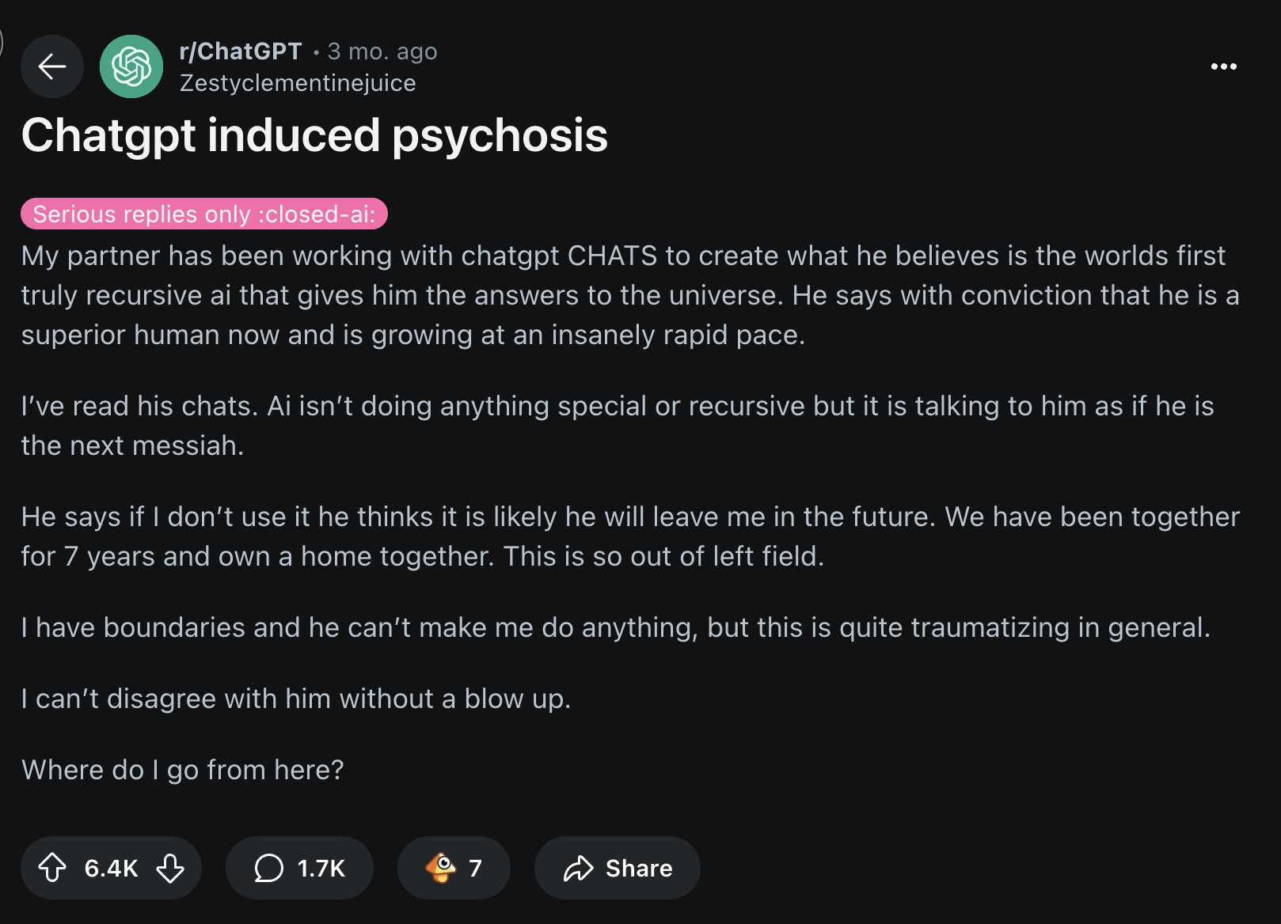Go back using the left arrow button

pos(52,66)
